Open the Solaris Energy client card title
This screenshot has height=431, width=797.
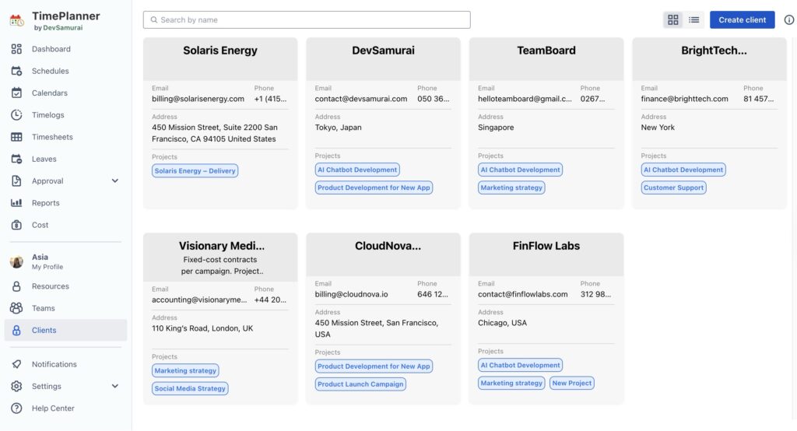[220, 51]
